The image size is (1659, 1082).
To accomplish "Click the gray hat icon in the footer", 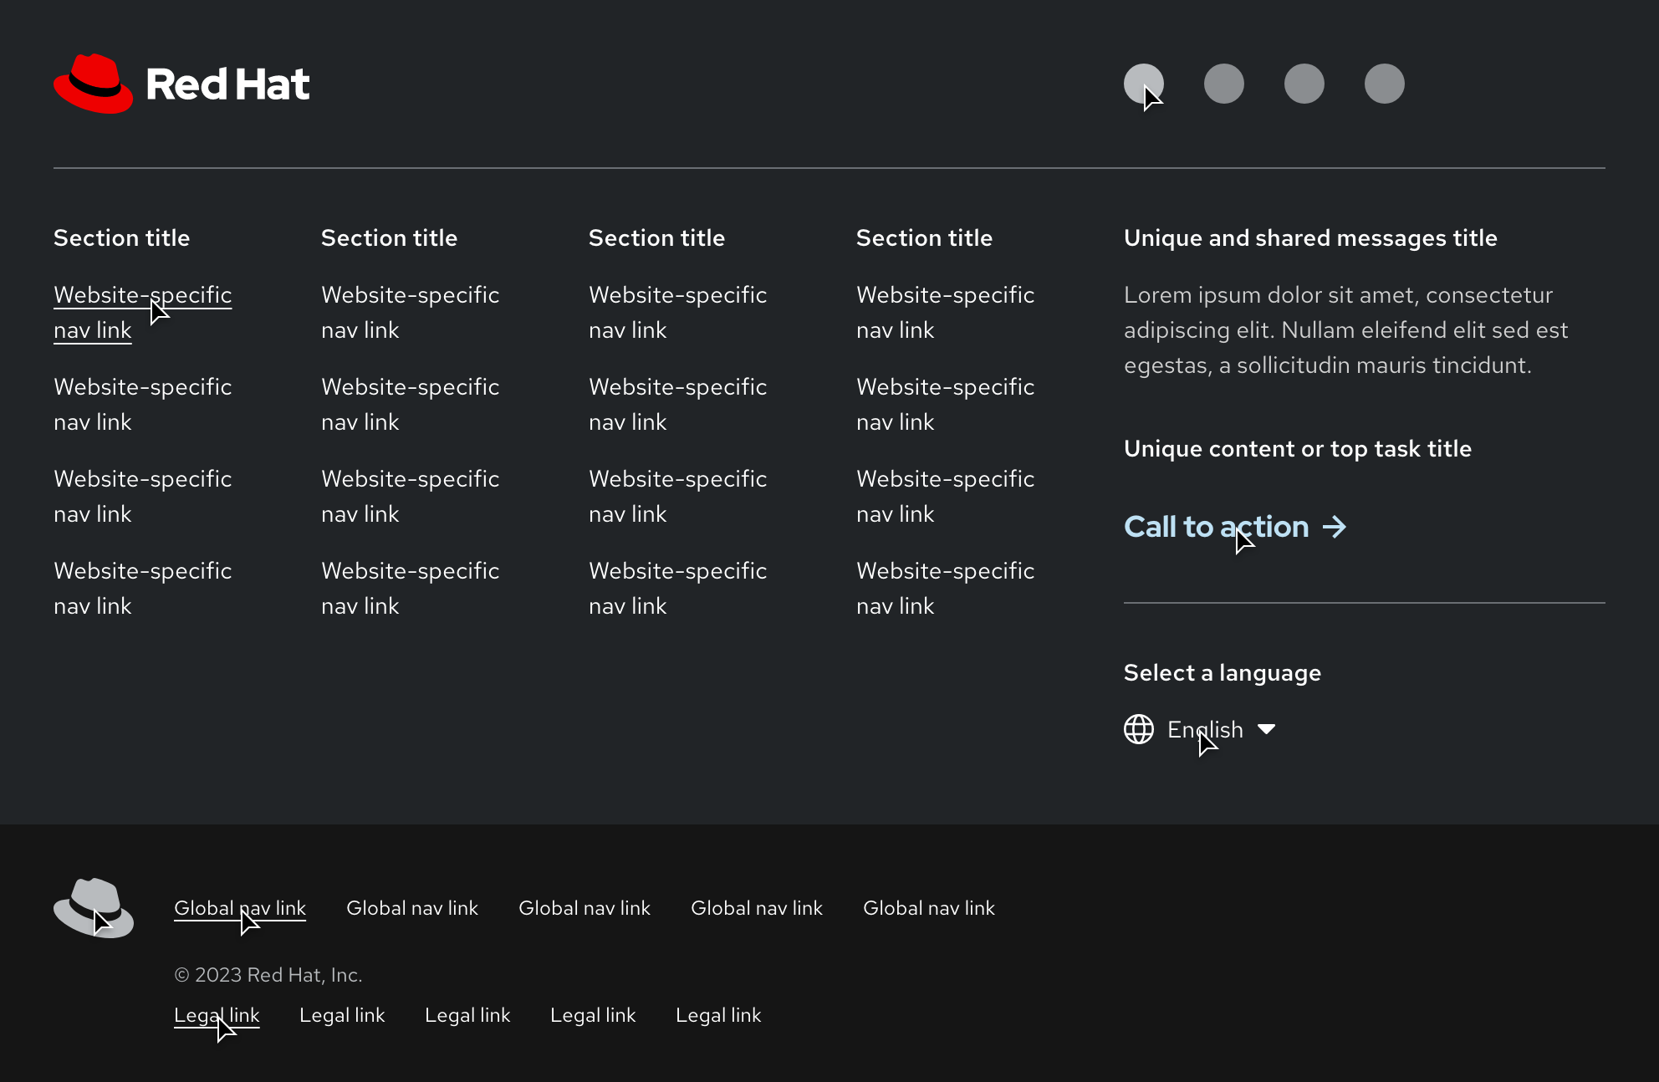I will pos(93,909).
